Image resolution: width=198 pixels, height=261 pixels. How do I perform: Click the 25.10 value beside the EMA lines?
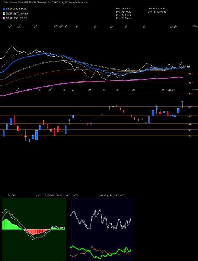[186, 66]
